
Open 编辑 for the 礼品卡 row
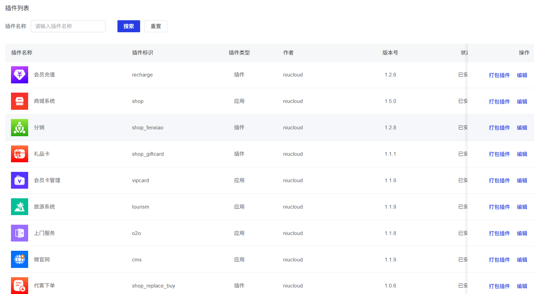[522, 154]
